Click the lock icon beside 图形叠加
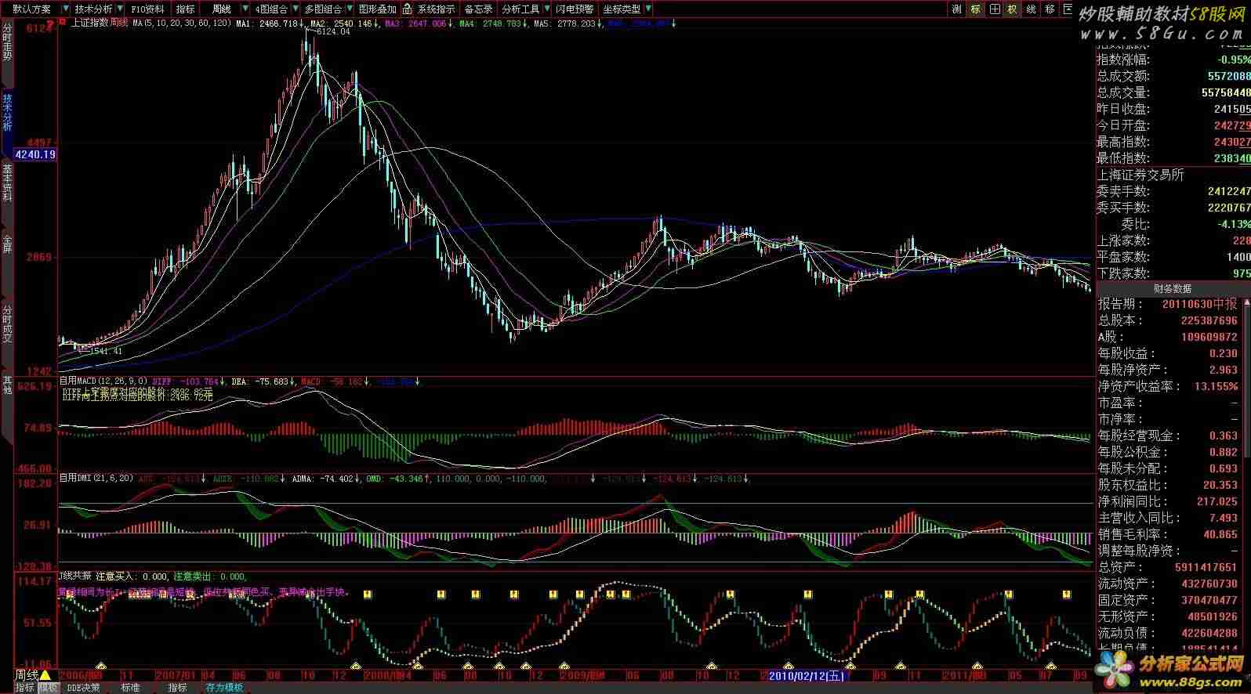Screen dimensions: 1251x694 click(x=408, y=9)
